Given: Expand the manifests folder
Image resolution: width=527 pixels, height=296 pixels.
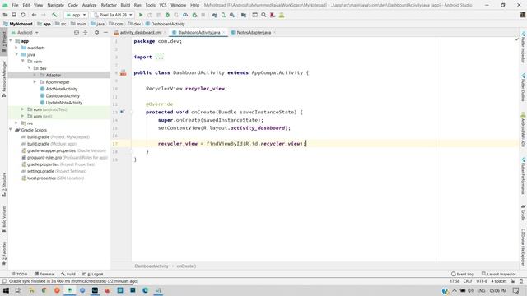Looking at the screenshot, I should (16, 48).
